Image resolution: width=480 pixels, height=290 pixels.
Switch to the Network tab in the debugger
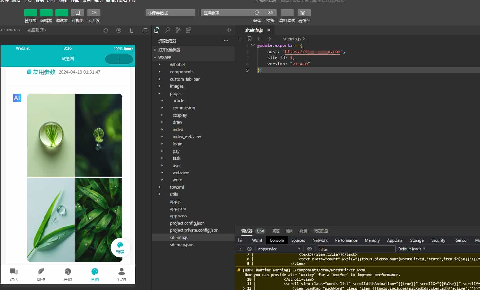(x=320, y=240)
